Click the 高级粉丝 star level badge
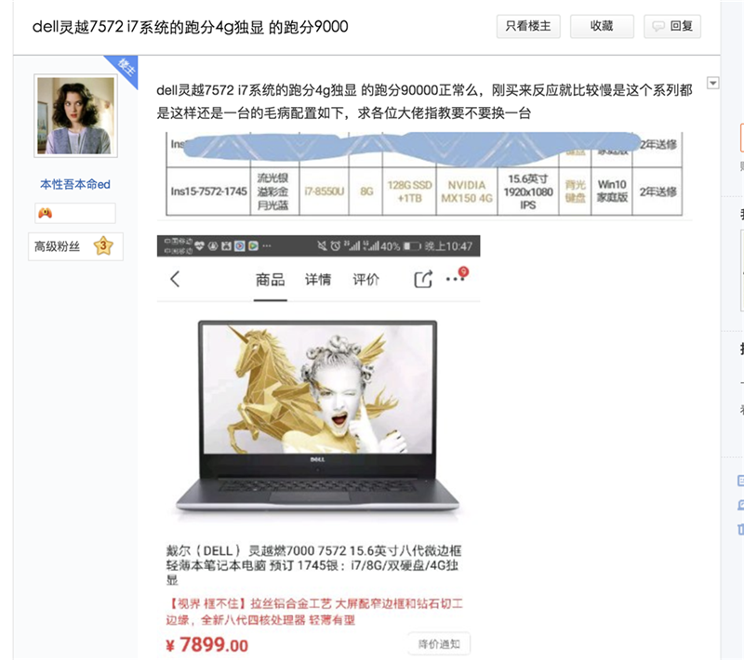This screenshot has height=660, width=744. [75, 246]
